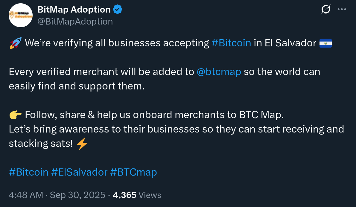Open the @btcmap mention link
This screenshot has width=356, height=207.
pos(219,72)
